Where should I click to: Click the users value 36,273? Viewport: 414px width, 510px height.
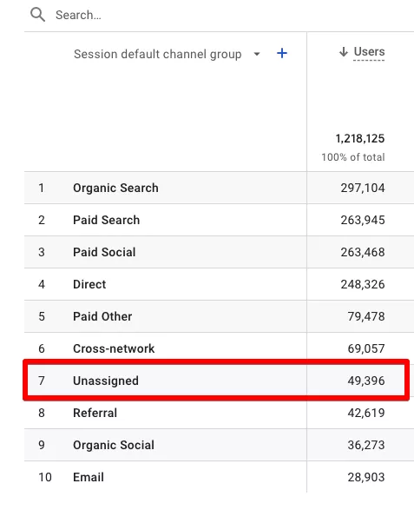coord(366,446)
